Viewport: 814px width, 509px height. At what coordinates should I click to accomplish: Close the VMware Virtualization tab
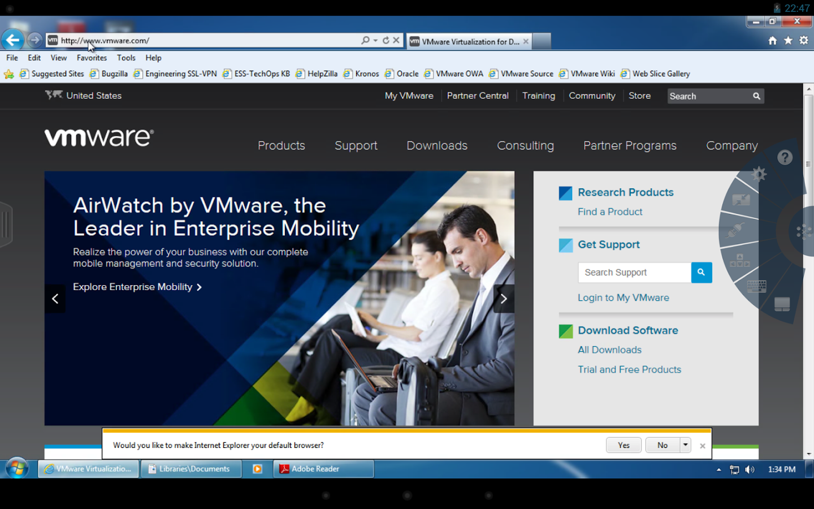pyautogui.click(x=526, y=41)
